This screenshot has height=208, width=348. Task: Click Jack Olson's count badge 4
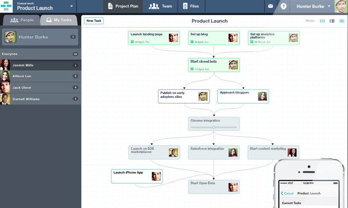click(75, 88)
